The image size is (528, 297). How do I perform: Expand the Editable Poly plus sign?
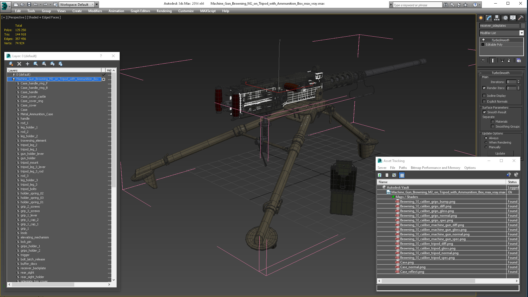[x=483, y=45]
